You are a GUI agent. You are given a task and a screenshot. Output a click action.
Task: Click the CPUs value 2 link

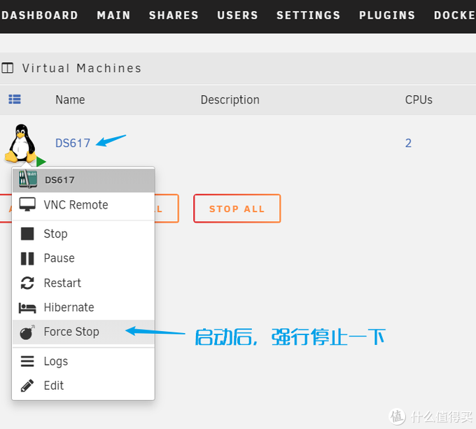click(408, 143)
